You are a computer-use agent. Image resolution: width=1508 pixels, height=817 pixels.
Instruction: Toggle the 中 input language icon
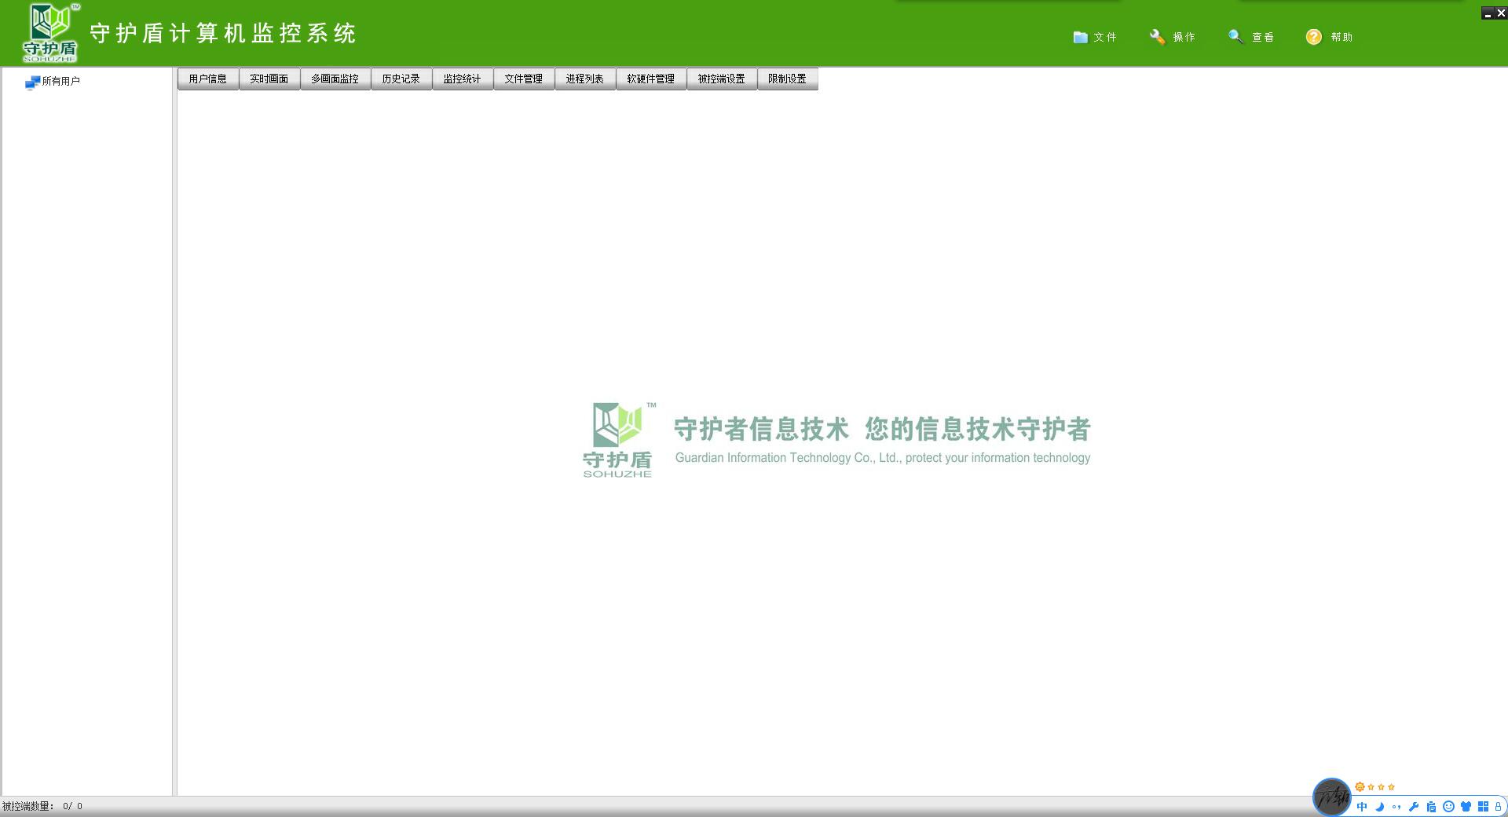[x=1362, y=806]
